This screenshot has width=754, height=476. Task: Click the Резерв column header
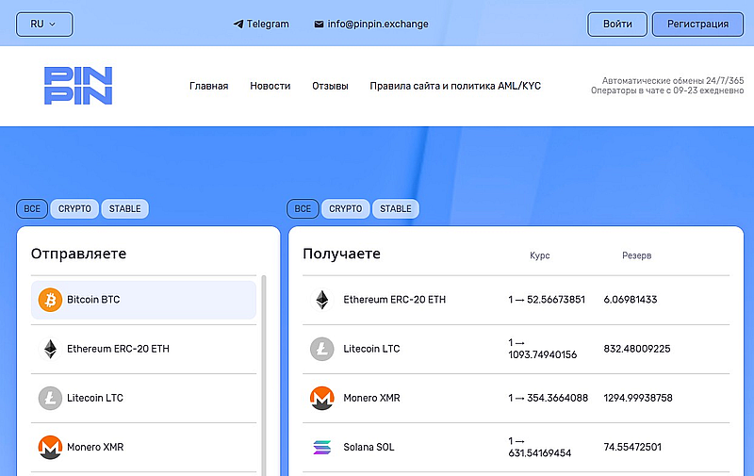click(637, 255)
